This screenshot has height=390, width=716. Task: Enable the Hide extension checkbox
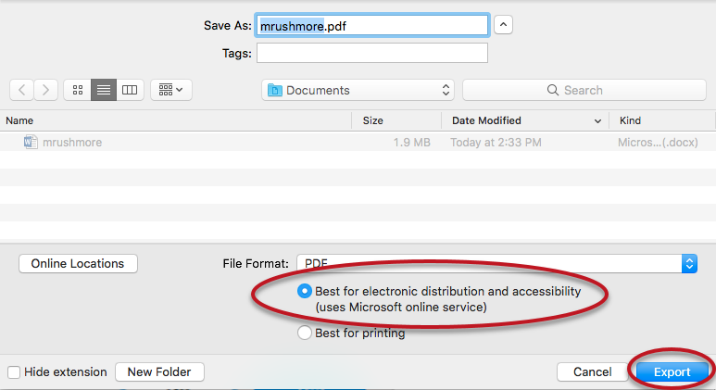(14, 372)
